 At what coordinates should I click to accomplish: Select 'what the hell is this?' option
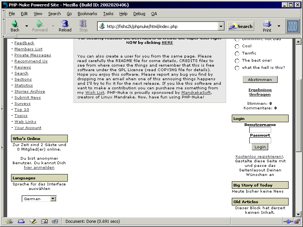click(x=237, y=68)
